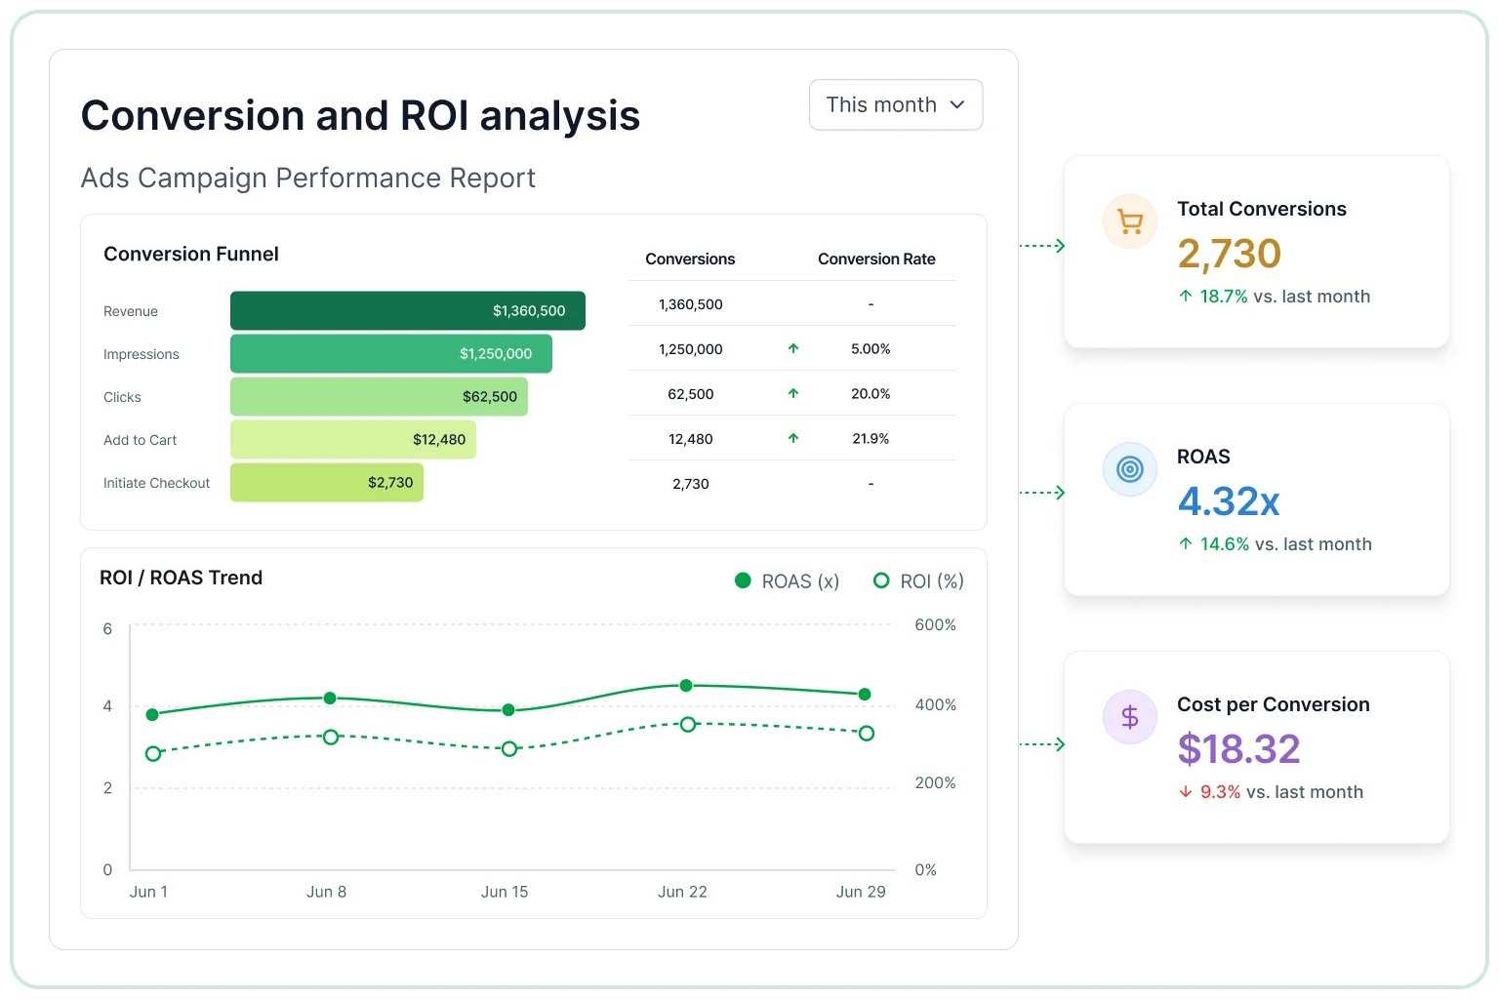This screenshot has width=1499, height=999.
Task: Click the ROI hollow point at Jun 22
Action: (x=688, y=724)
